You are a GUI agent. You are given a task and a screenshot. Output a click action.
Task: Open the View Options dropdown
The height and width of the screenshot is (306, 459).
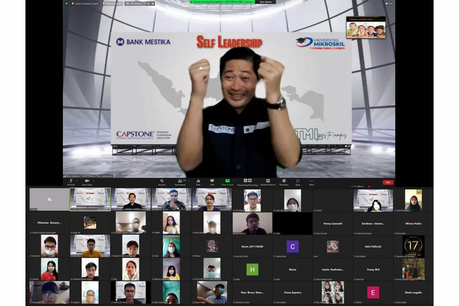click(267, 2)
